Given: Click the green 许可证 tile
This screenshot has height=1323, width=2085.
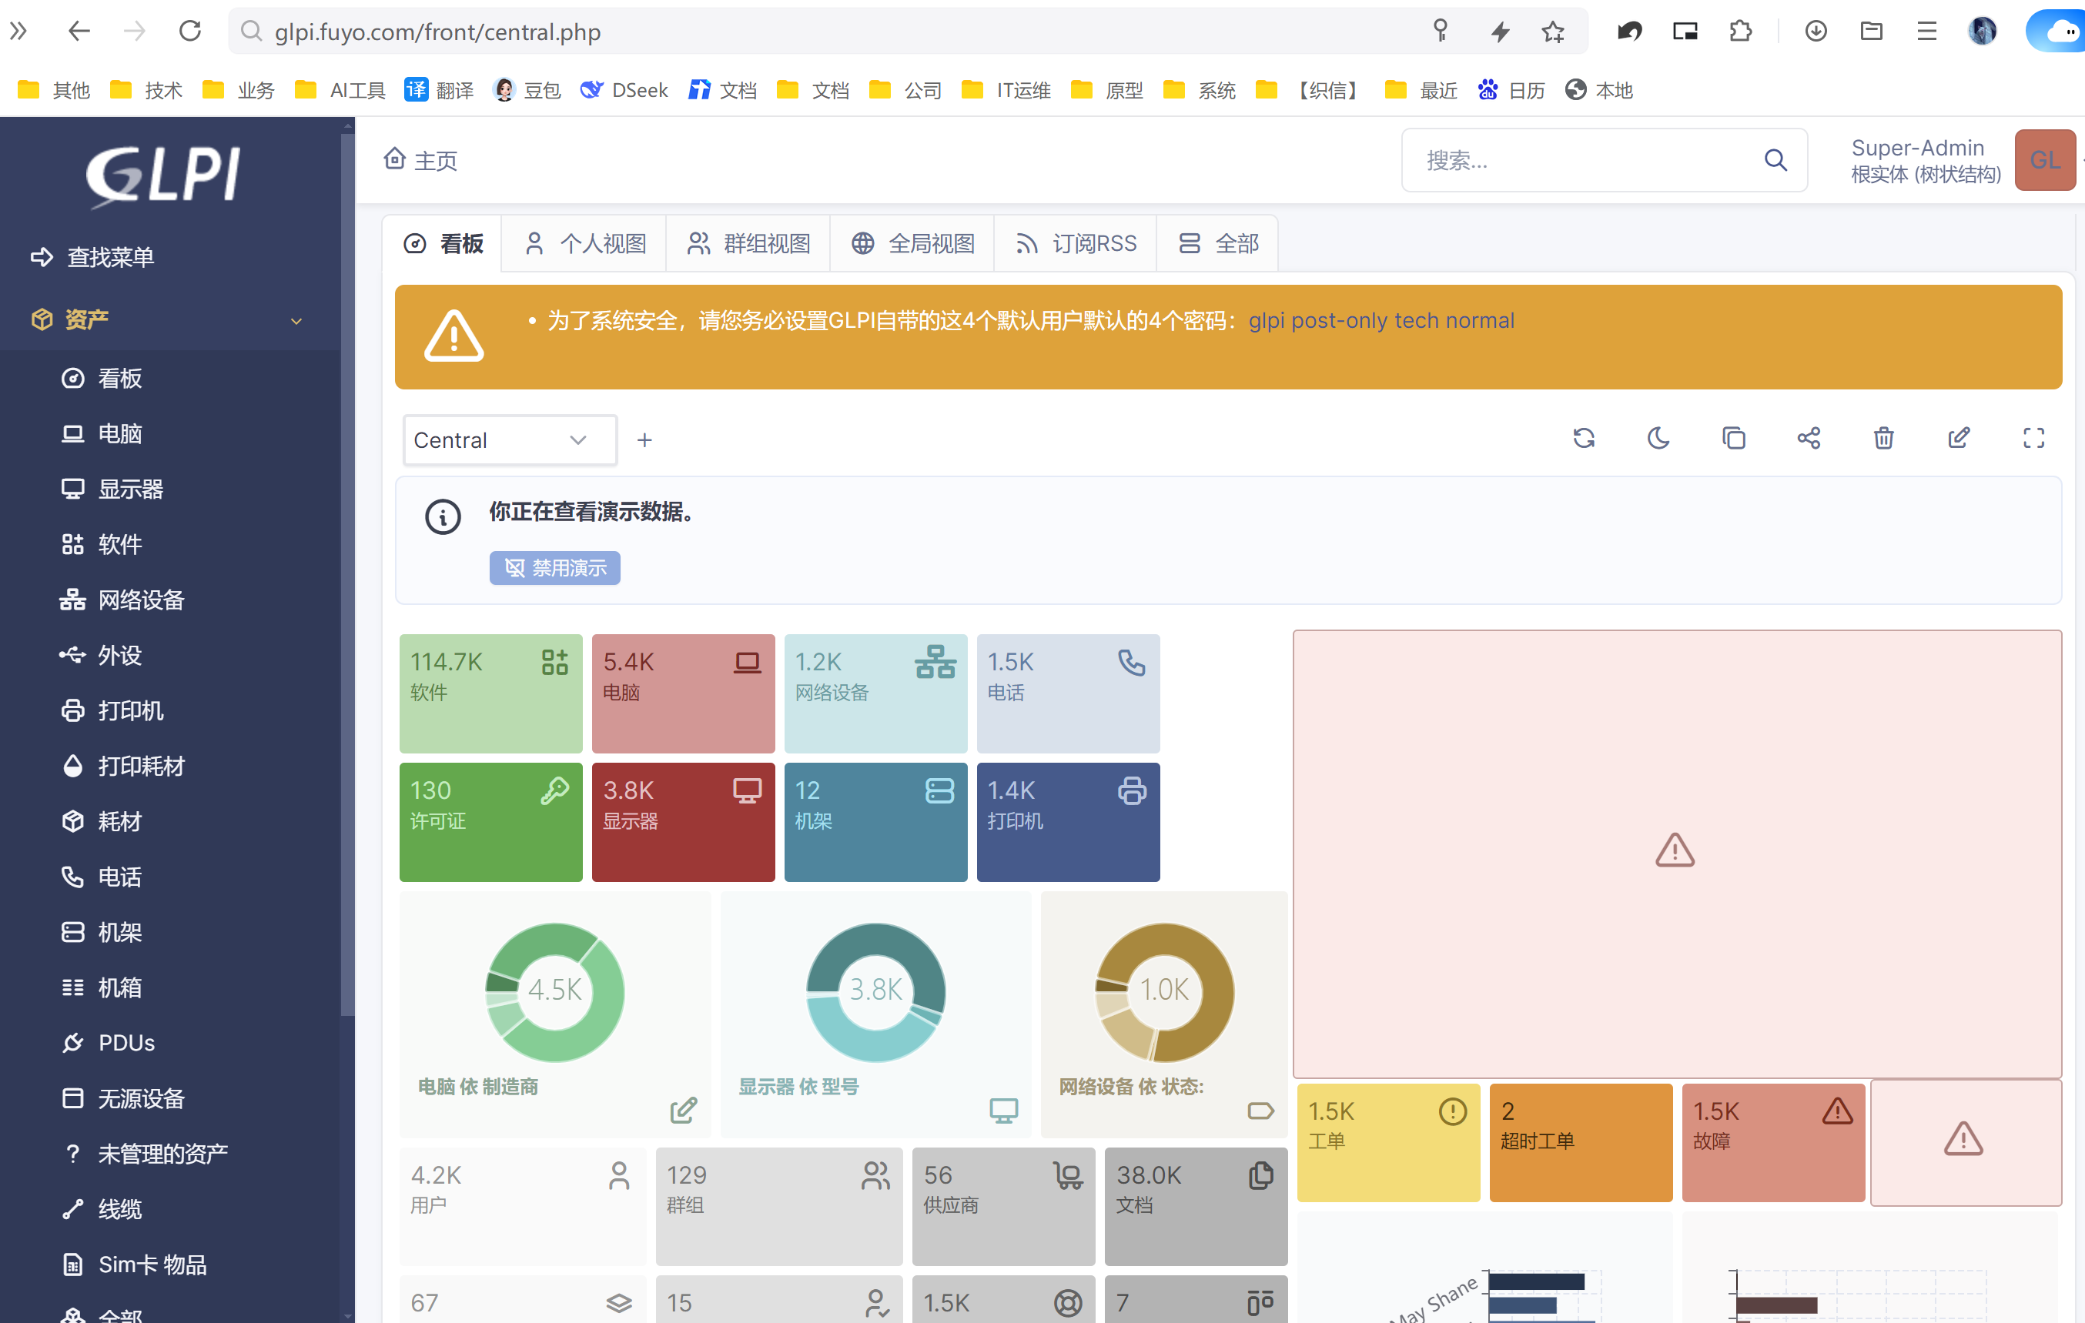Looking at the screenshot, I should pyautogui.click(x=490, y=821).
